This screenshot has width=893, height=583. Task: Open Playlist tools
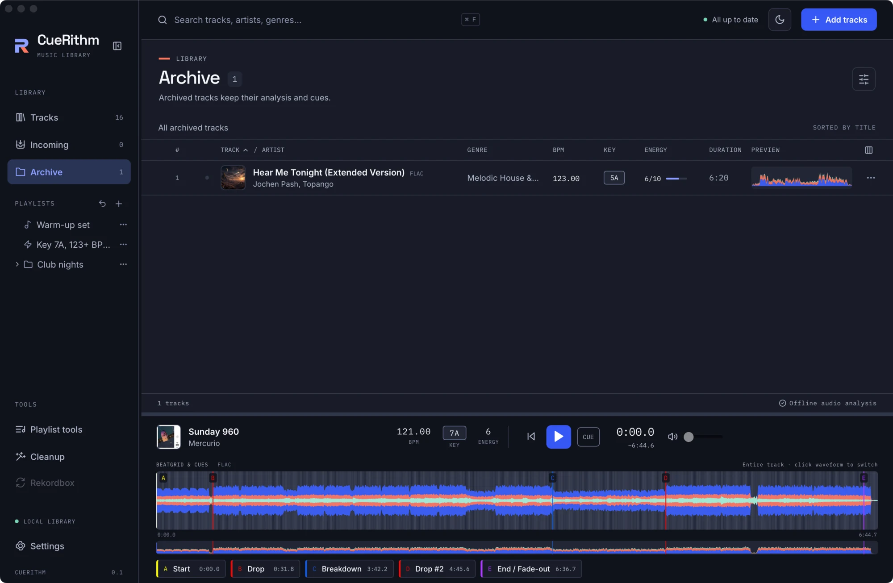click(x=69, y=429)
